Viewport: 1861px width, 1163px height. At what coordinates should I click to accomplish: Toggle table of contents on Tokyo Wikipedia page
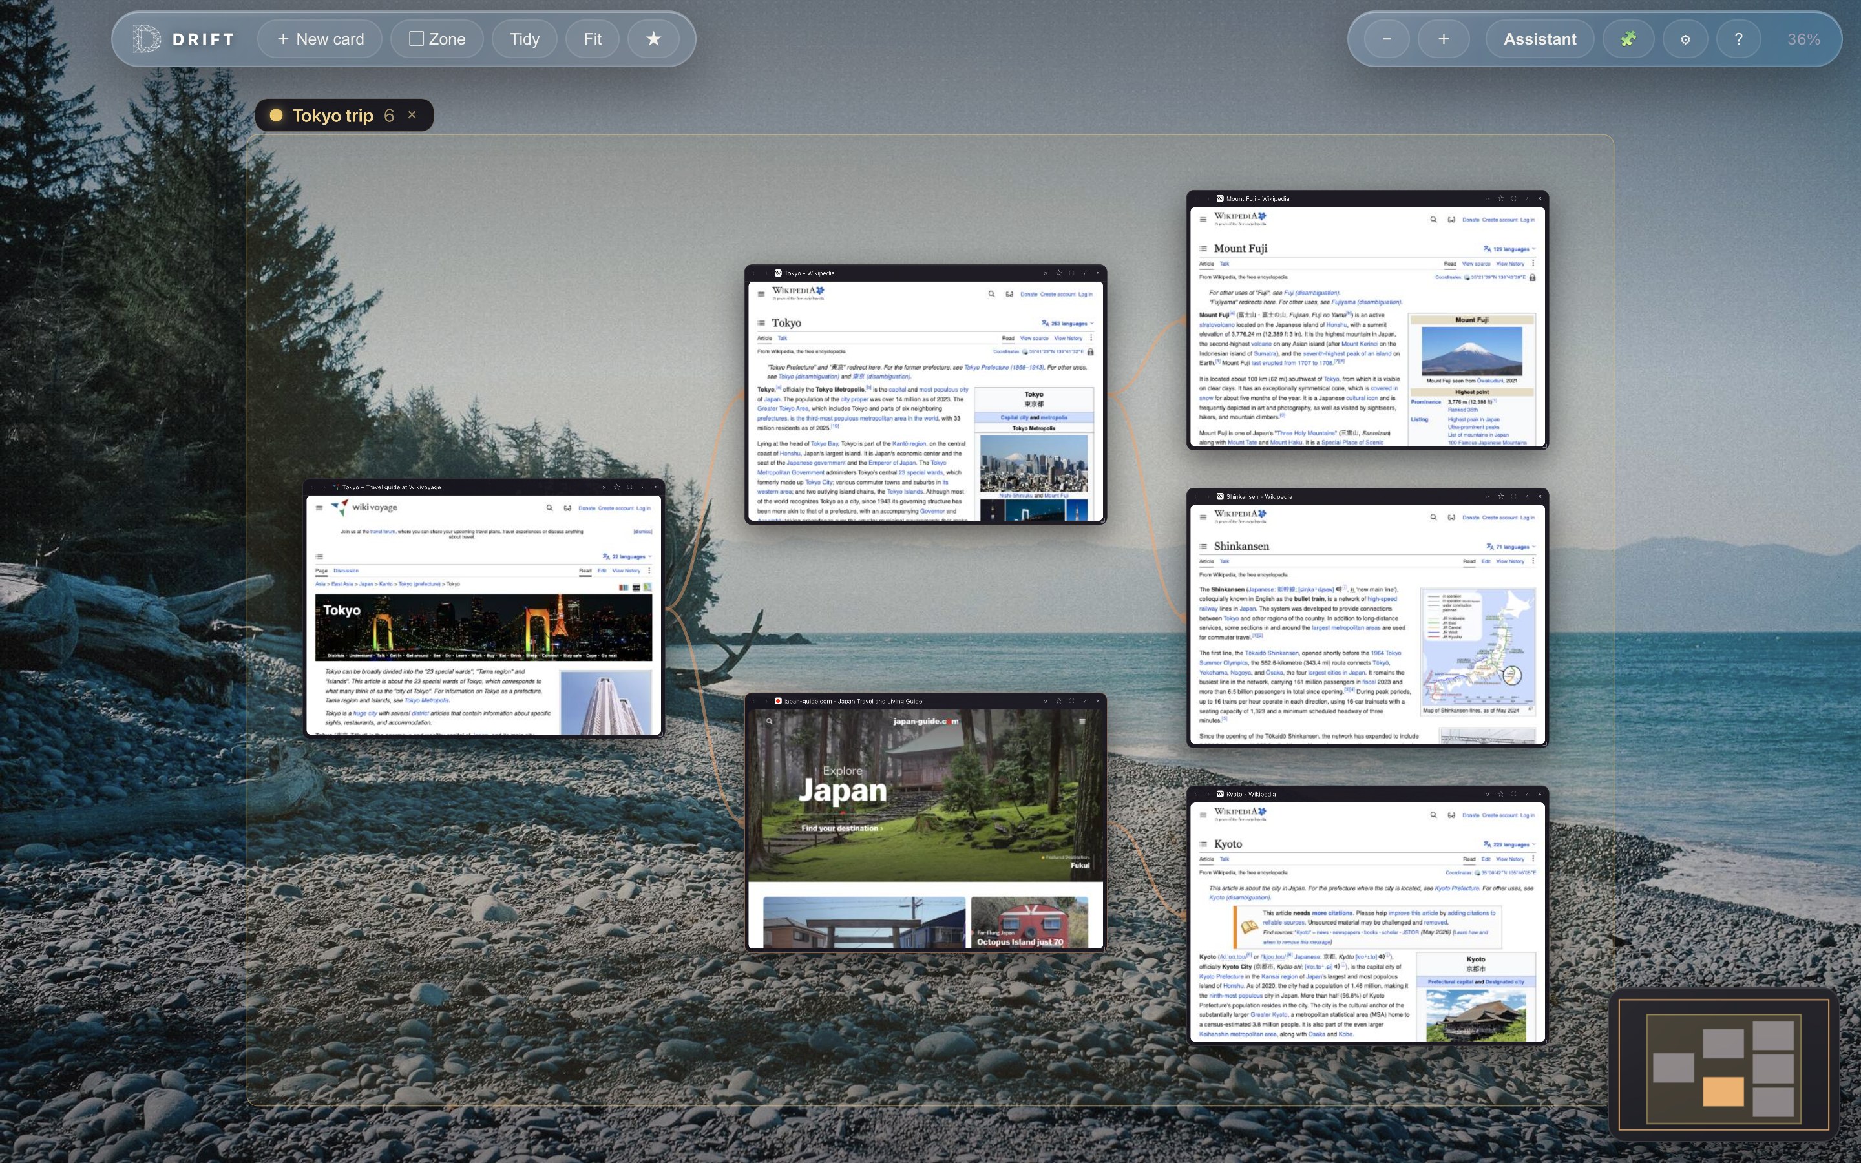(761, 323)
